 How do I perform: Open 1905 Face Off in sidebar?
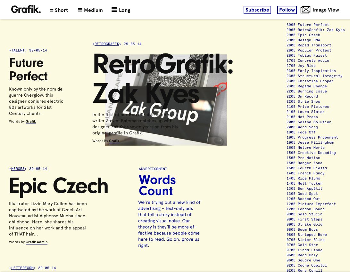pyautogui.click(x=301, y=132)
